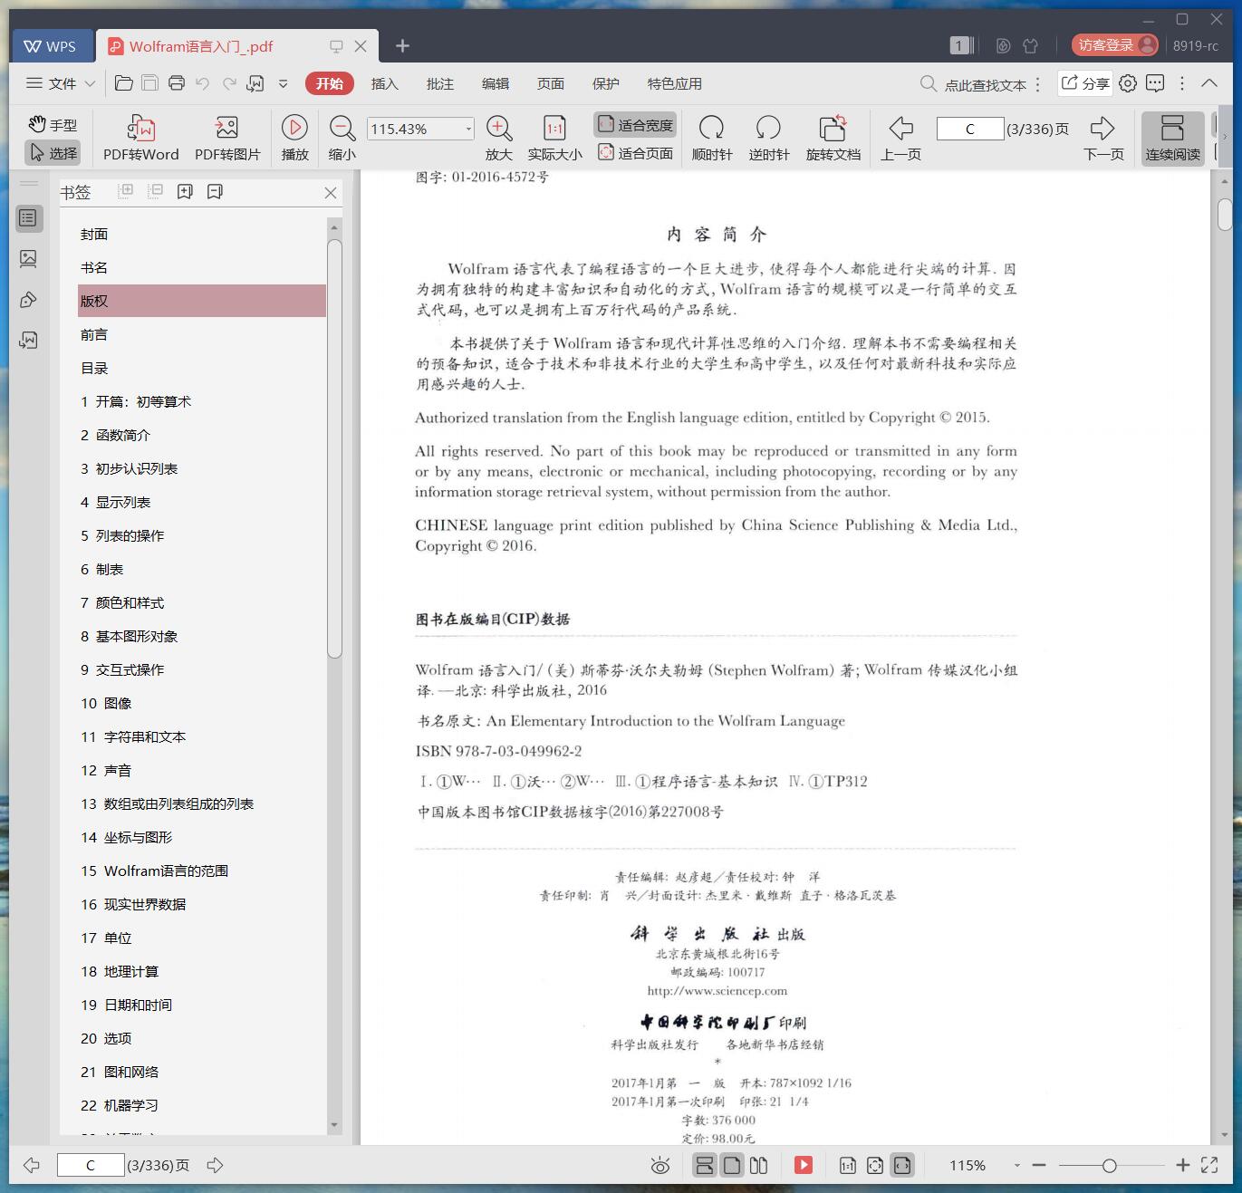Open bookmark 目录

94,368
